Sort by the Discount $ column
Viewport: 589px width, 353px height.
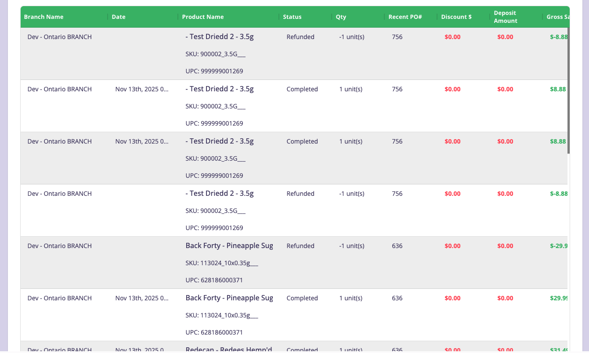[456, 17]
